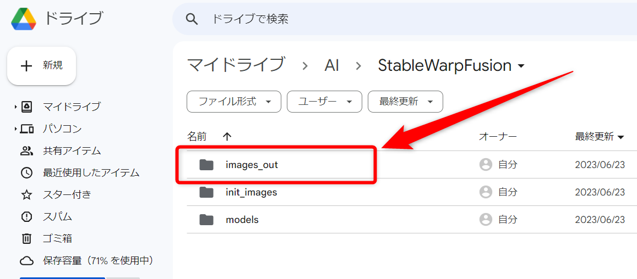Open マイドライブ in the sidebar
The height and width of the screenshot is (279, 637).
pyautogui.click(x=72, y=107)
